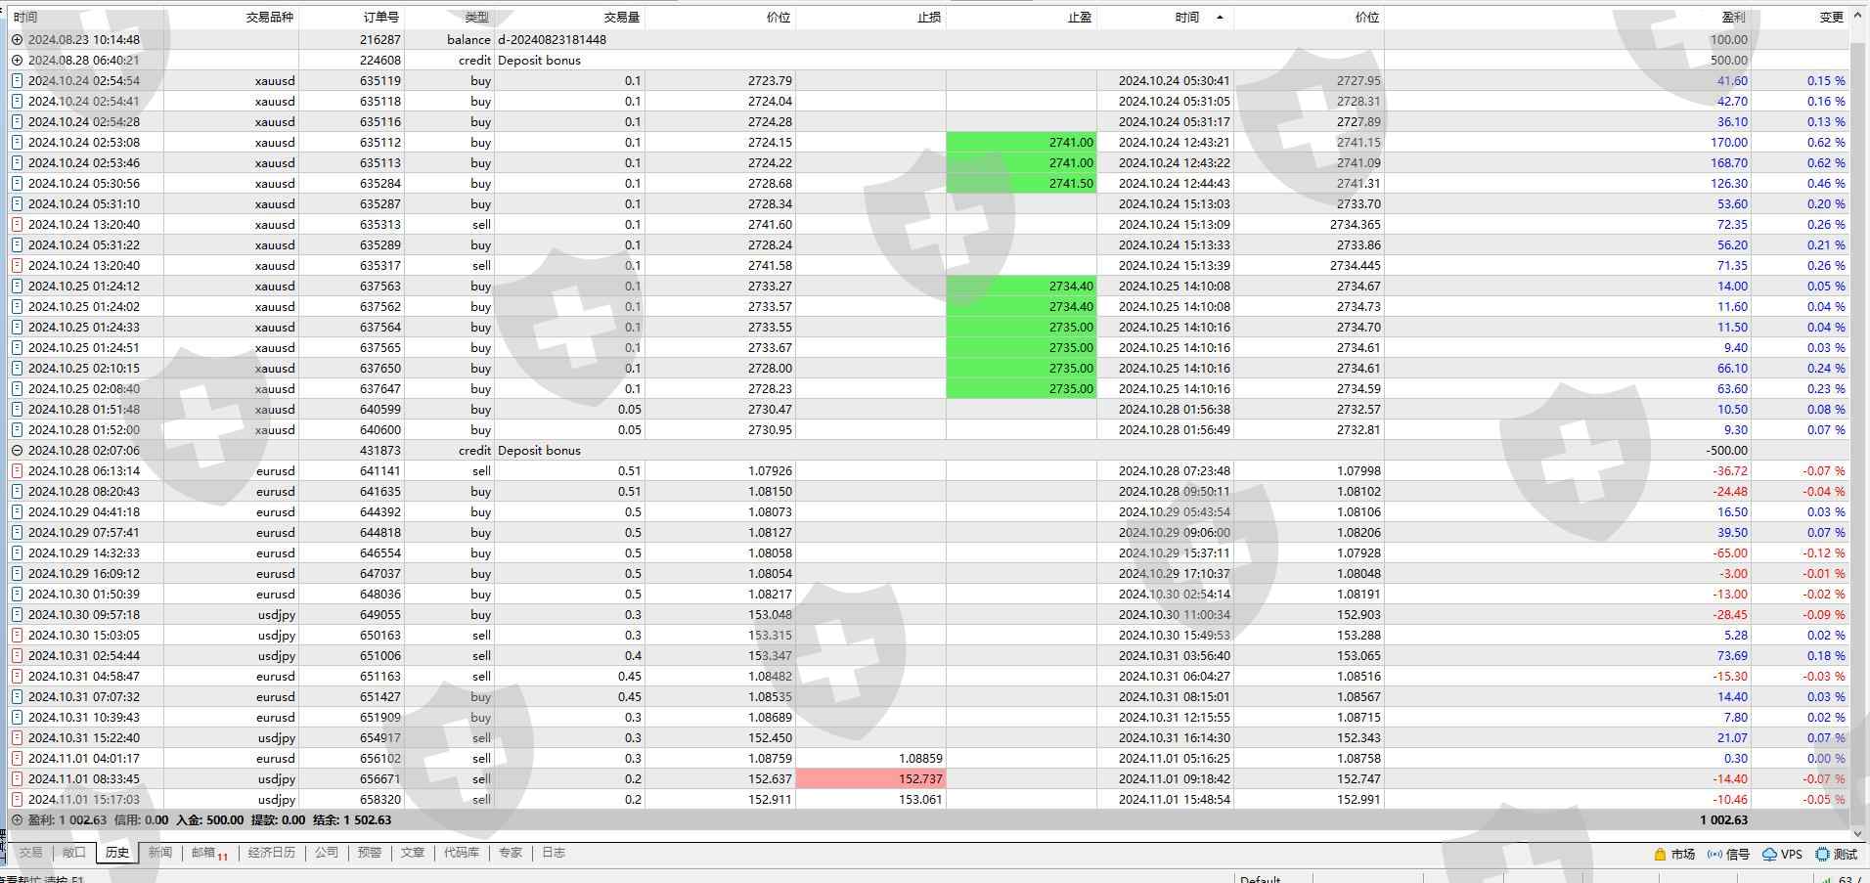Open the 信号 signals icon
This screenshot has height=883, width=1870.
(x=1714, y=855)
